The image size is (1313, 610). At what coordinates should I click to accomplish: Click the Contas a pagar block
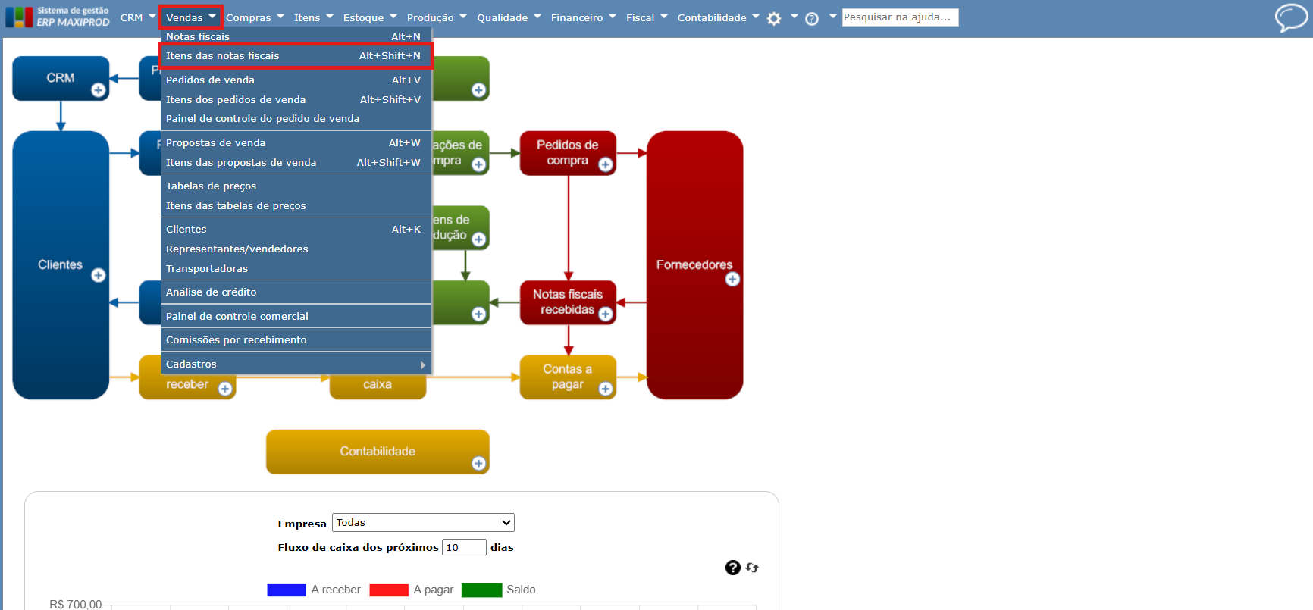(x=568, y=377)
